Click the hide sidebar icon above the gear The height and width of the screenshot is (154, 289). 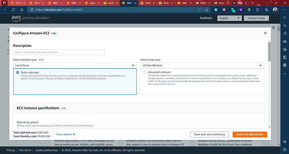pyautogui.click(x=285, y=142)
